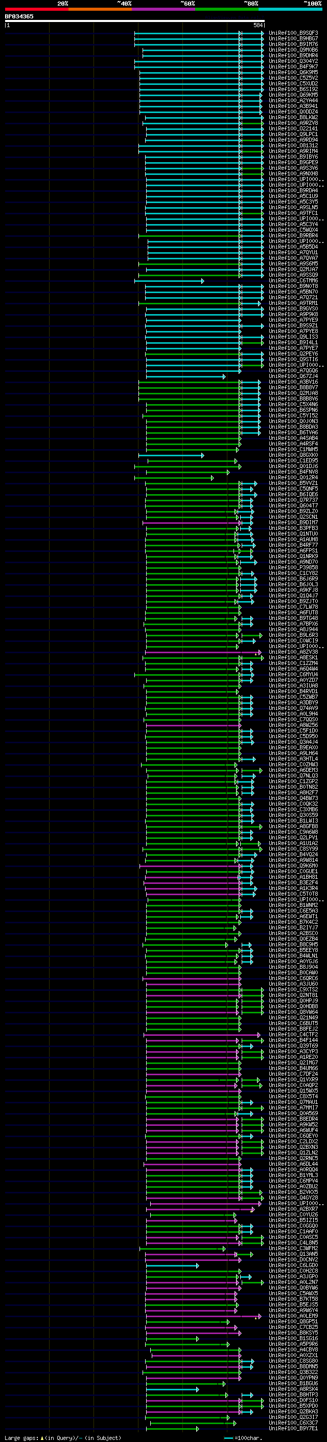The width and height of the screenshot is (327, 1442).
Task: Click the yellow large-gap marker legend symbol
Action: click(x=42, y=1438)
